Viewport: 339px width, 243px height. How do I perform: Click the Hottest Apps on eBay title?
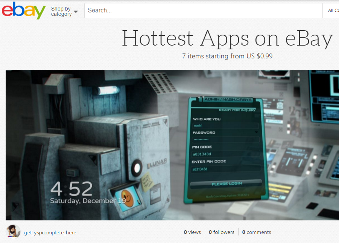(227, 38)
